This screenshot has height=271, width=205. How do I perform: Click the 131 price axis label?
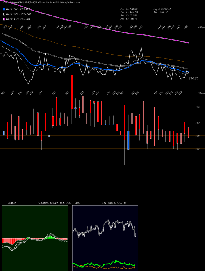click(x=197, y=149)
